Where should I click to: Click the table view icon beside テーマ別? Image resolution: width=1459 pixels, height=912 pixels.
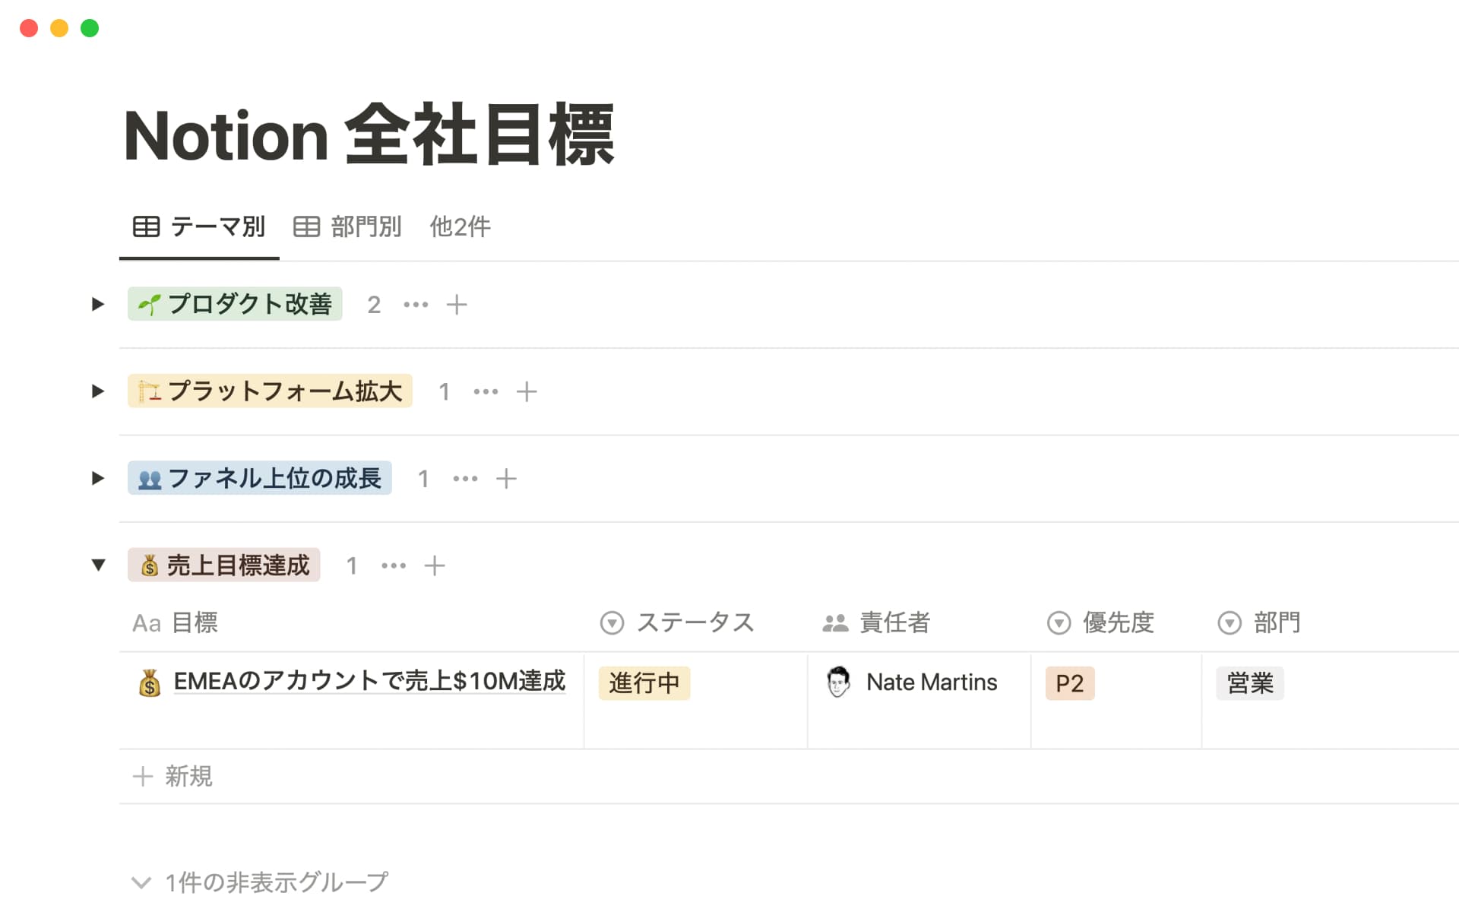tap(146, 226)
